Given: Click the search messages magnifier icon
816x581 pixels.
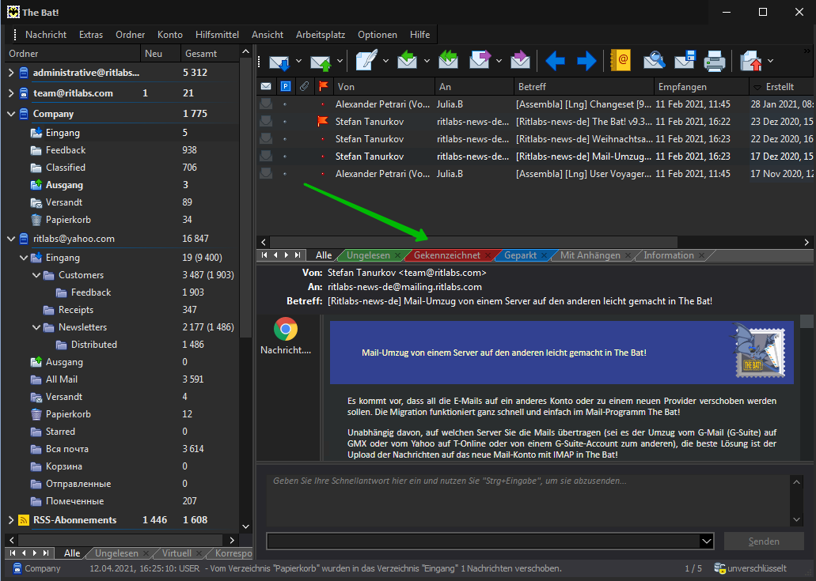Looking at the screenshot, I should coord(655,60).
